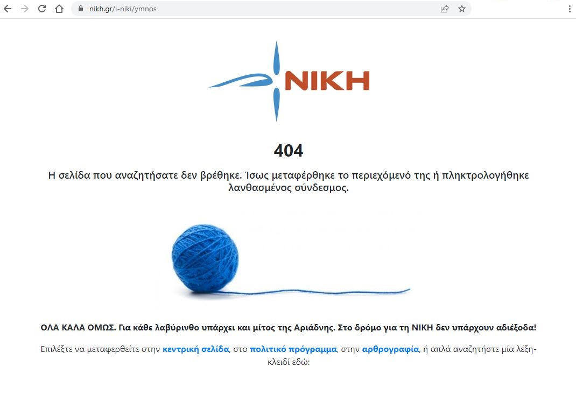576x402 pixels.
Task: Visit the αρθρογραφία link
Action: [x=390, y=349]
